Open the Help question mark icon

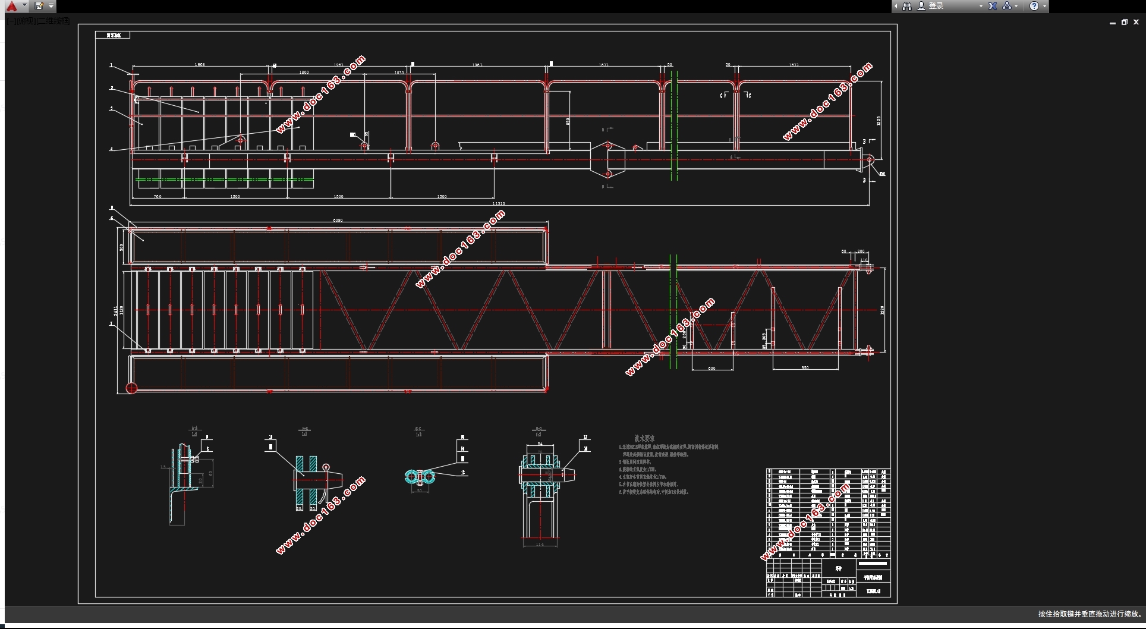coord(1034,6)
